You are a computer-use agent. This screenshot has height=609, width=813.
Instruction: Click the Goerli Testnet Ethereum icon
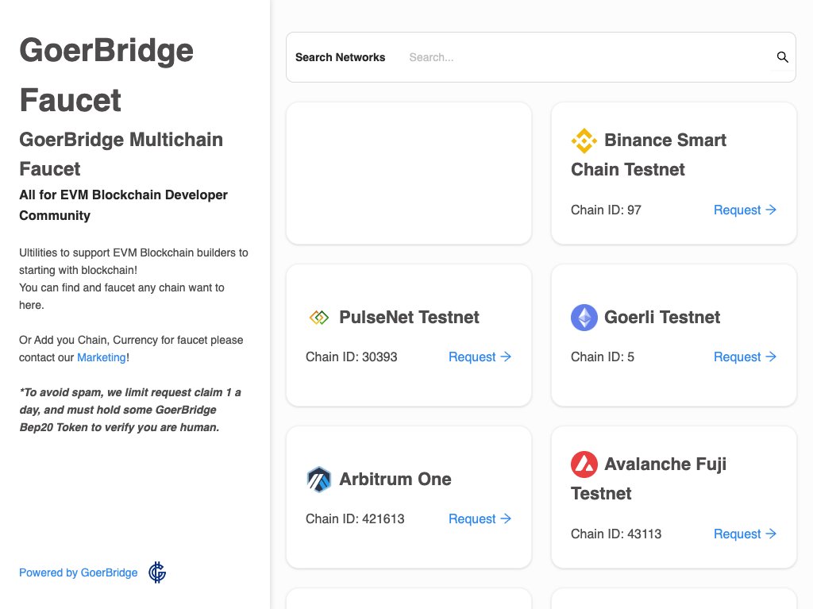point(584,317)
